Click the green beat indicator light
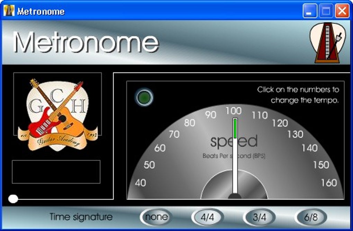Image resolution: width=353 pixels, height=231 pixels. point(144,97)
